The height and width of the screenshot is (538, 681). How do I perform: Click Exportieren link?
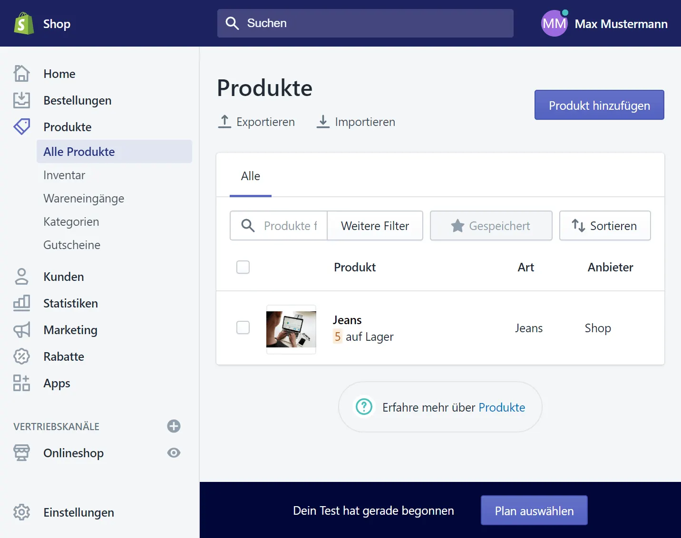click(x=256, y=122)
